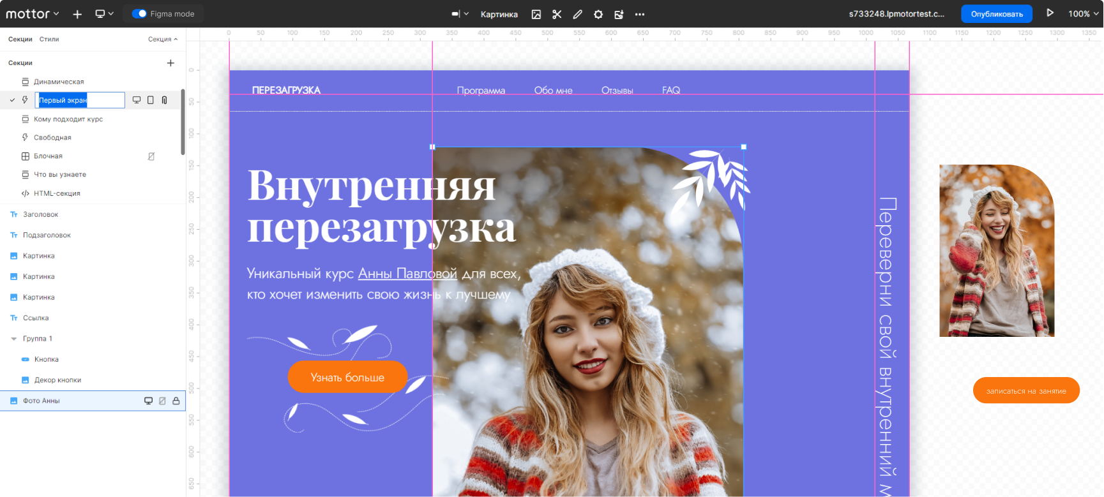Screen dimensions: 1104x497
Task: Click the pencil edit icon
Action: [577, 14]
